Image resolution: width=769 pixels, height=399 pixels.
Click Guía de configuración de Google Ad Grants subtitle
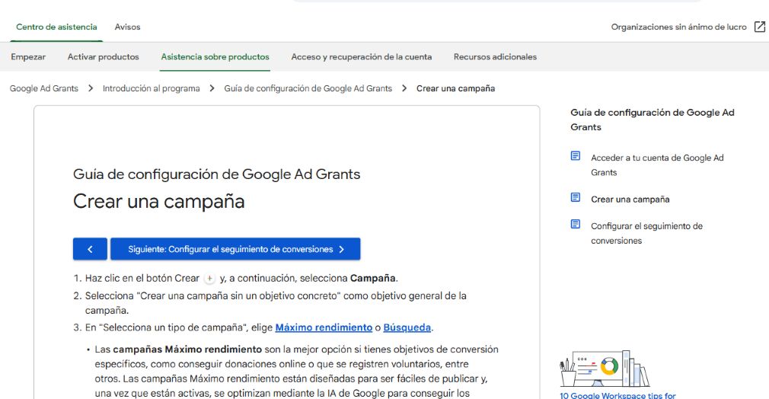(x=217, y=174)
